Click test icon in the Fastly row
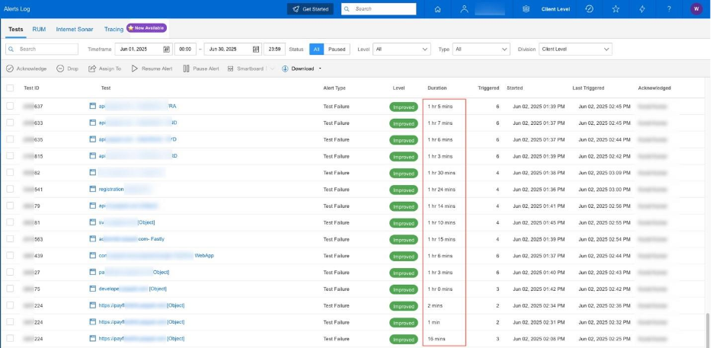Viewport: 713px width, 348px height. click(x=93, y=239)
